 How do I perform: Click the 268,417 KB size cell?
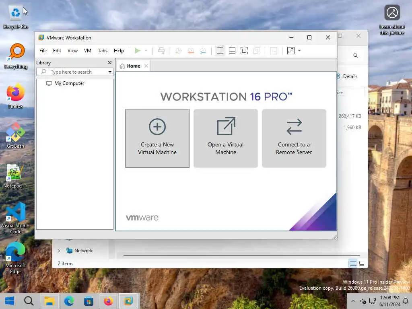[350, 116]
